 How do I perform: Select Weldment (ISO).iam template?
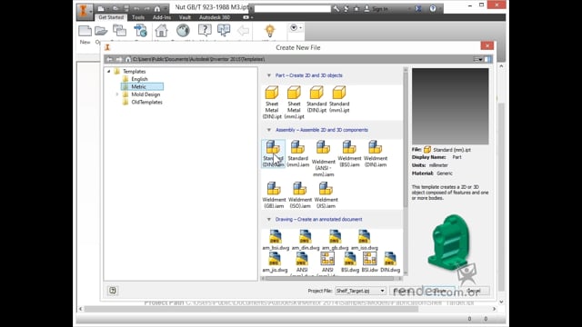[300, 194]
